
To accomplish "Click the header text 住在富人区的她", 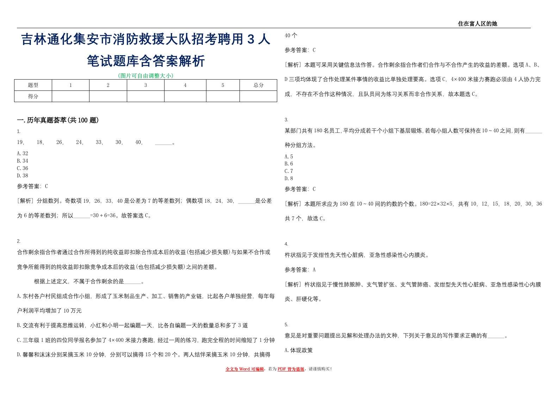I will (477, 24).
